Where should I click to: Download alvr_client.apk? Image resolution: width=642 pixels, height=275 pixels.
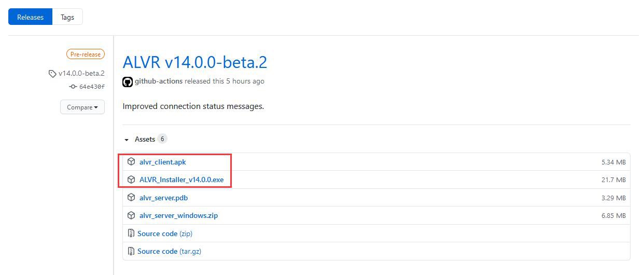pos(162,162)
